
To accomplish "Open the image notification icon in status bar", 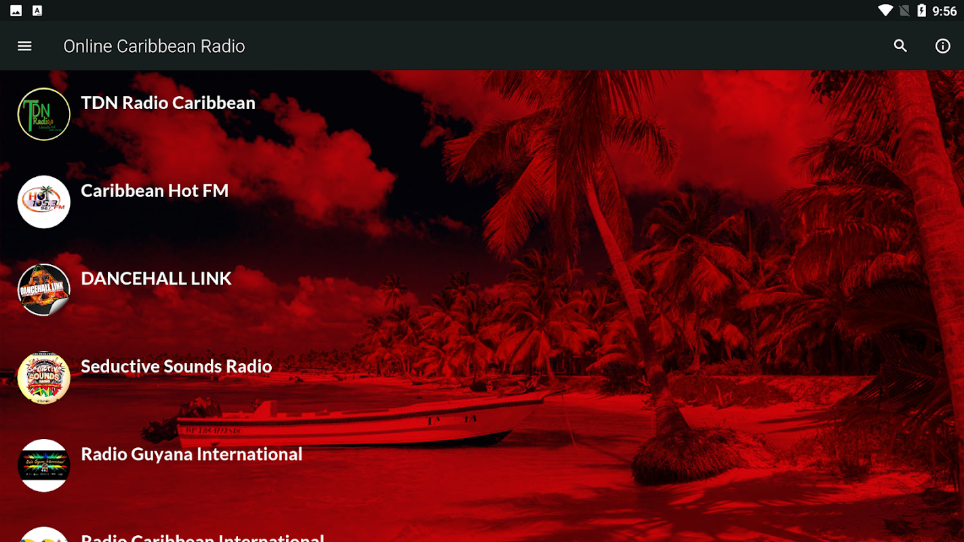I will coord(16,10).
